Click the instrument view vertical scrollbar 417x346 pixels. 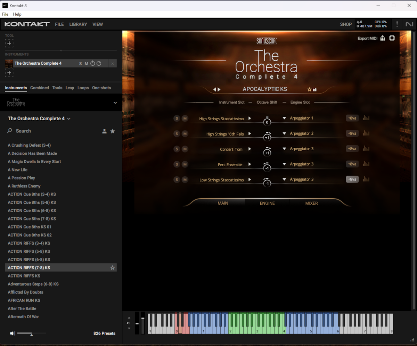(414, 170)
